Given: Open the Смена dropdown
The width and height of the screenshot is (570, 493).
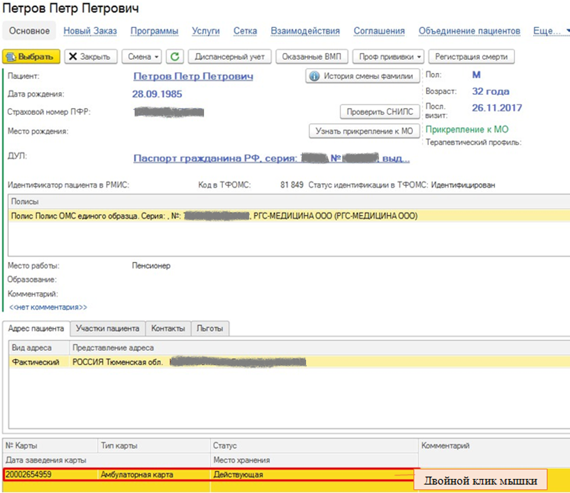Looking at the screenshot, I should [144, 57].
